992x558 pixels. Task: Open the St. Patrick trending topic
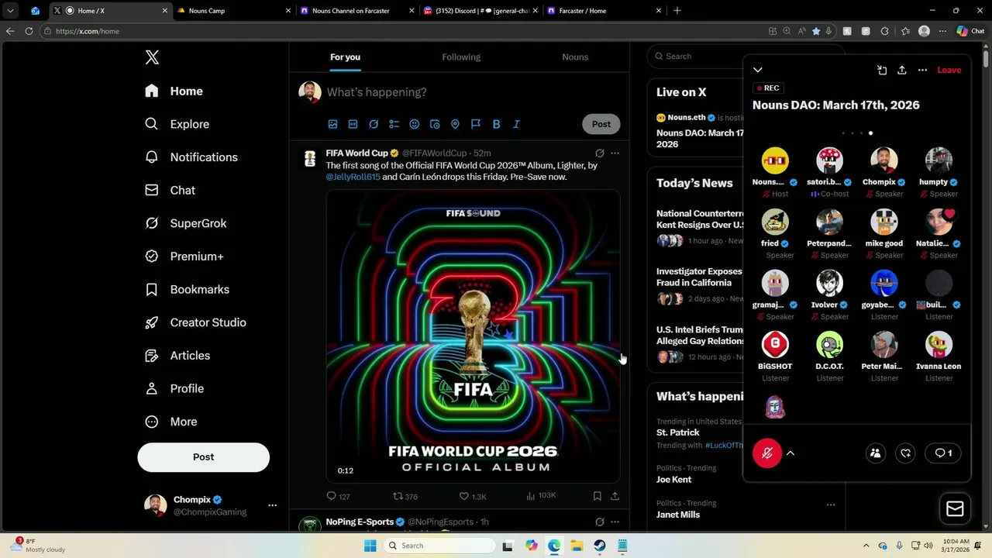[x=678, y=432]
